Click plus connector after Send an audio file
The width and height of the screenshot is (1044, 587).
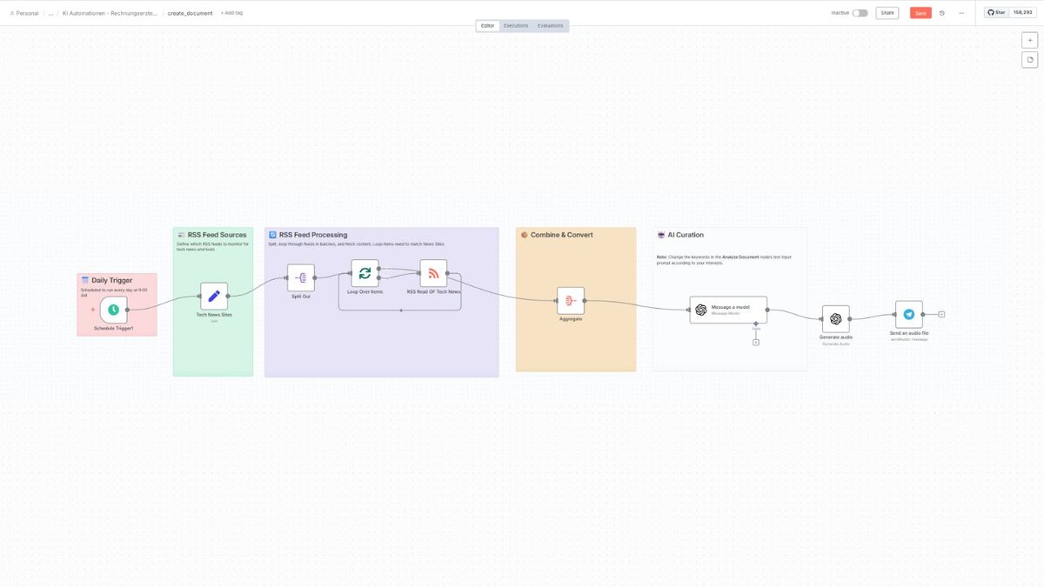pos(941,314)
